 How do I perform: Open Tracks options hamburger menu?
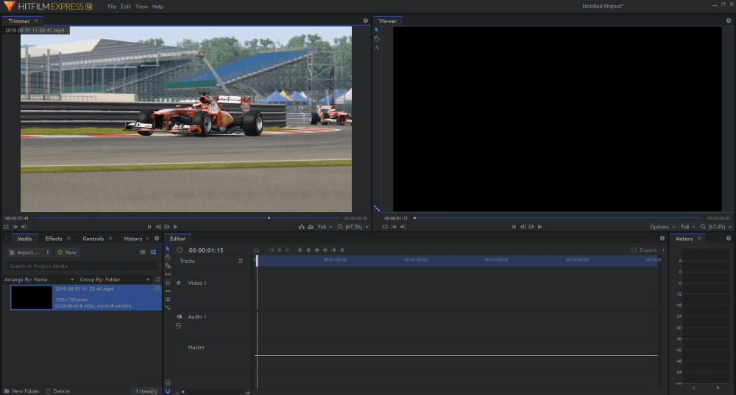click(241, 261)
